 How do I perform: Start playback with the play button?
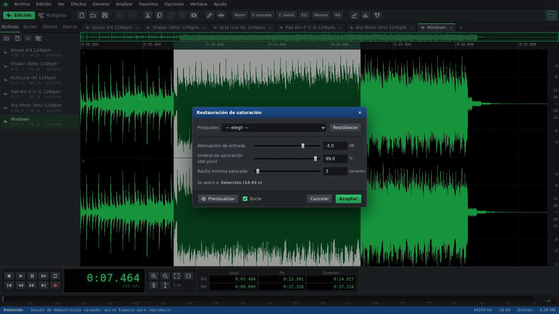(21, 276)
